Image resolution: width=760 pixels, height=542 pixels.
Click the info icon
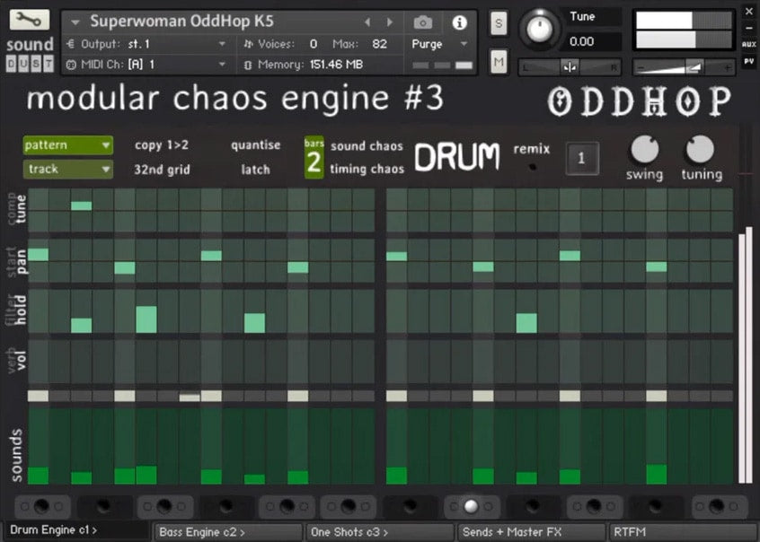pos(460,22)
